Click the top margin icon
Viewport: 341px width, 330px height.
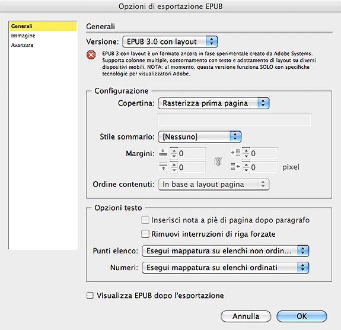pyautogui.click(x=163, y=153)
